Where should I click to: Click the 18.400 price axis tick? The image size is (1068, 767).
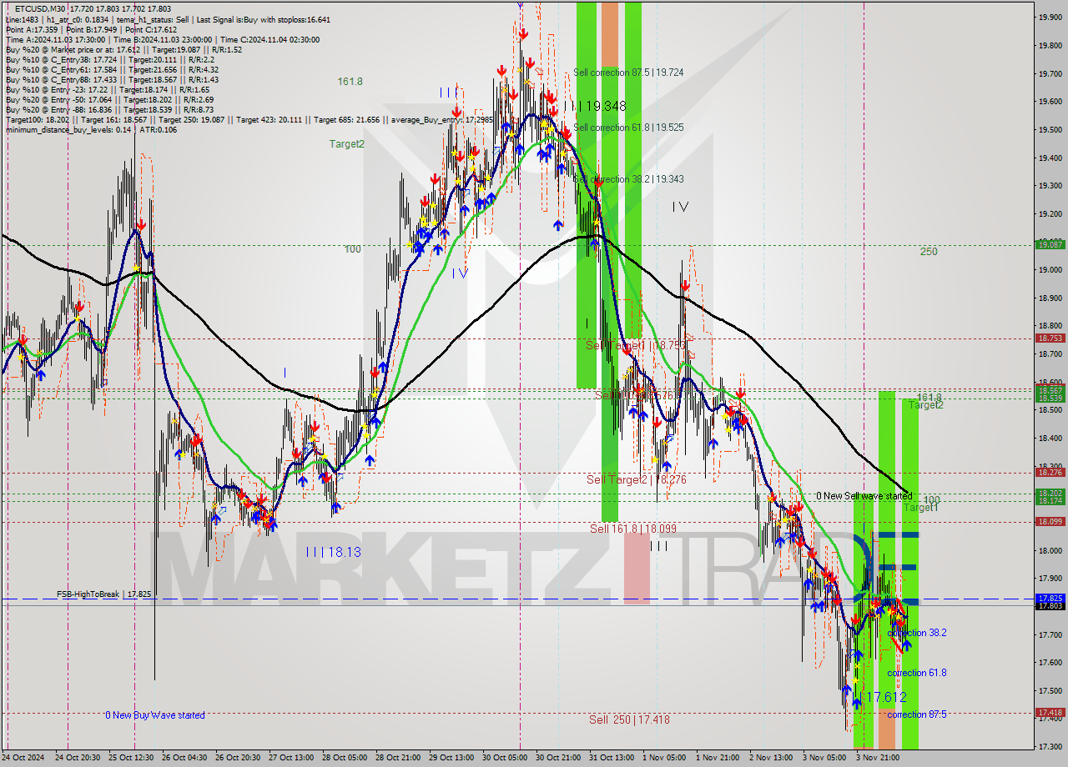tap(1050, 438)
